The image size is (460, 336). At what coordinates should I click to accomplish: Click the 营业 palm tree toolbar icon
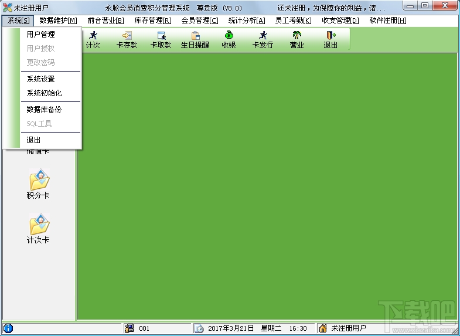(x=297, y=35)
